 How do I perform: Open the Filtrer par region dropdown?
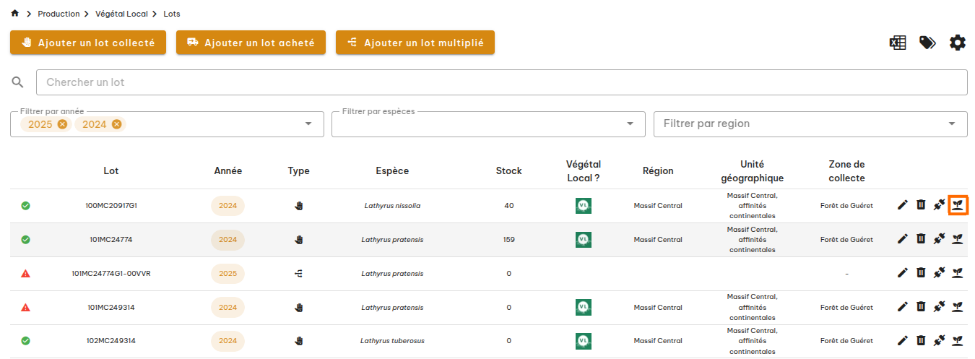click(951, 124)
